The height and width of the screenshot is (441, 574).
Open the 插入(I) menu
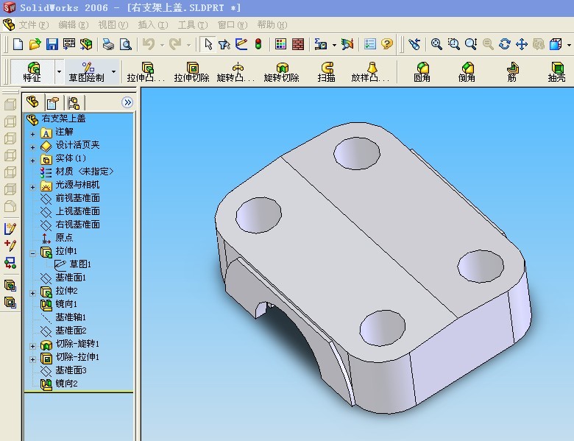153,25
